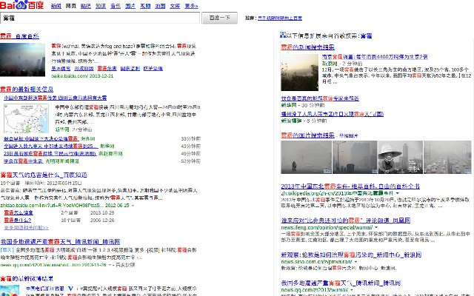This screenshot has height=296, width=474.
Task: Expand the 更多» navigation link
Action: 191,6
